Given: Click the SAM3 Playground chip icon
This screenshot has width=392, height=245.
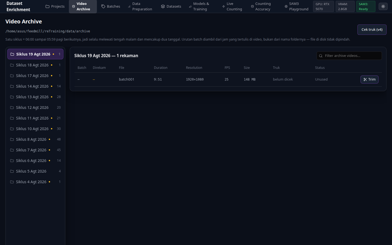Looking at the screenshot, I should pos(286,6).
